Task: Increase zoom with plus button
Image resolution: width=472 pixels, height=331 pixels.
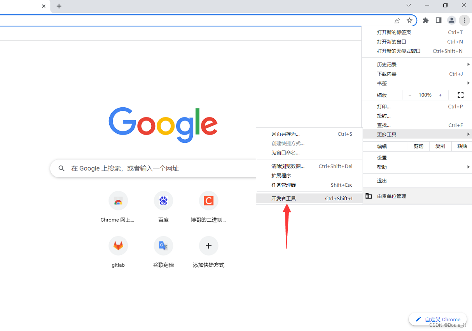Action: point(440,95)
